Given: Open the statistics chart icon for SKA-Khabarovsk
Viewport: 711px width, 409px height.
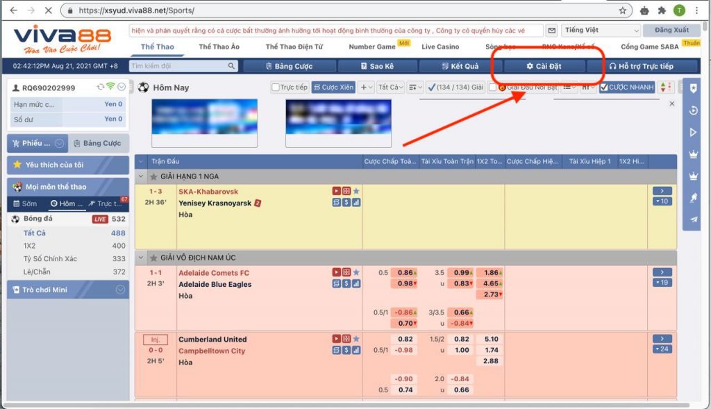Looking at the screenshot, I should click(x=356, y=202).
